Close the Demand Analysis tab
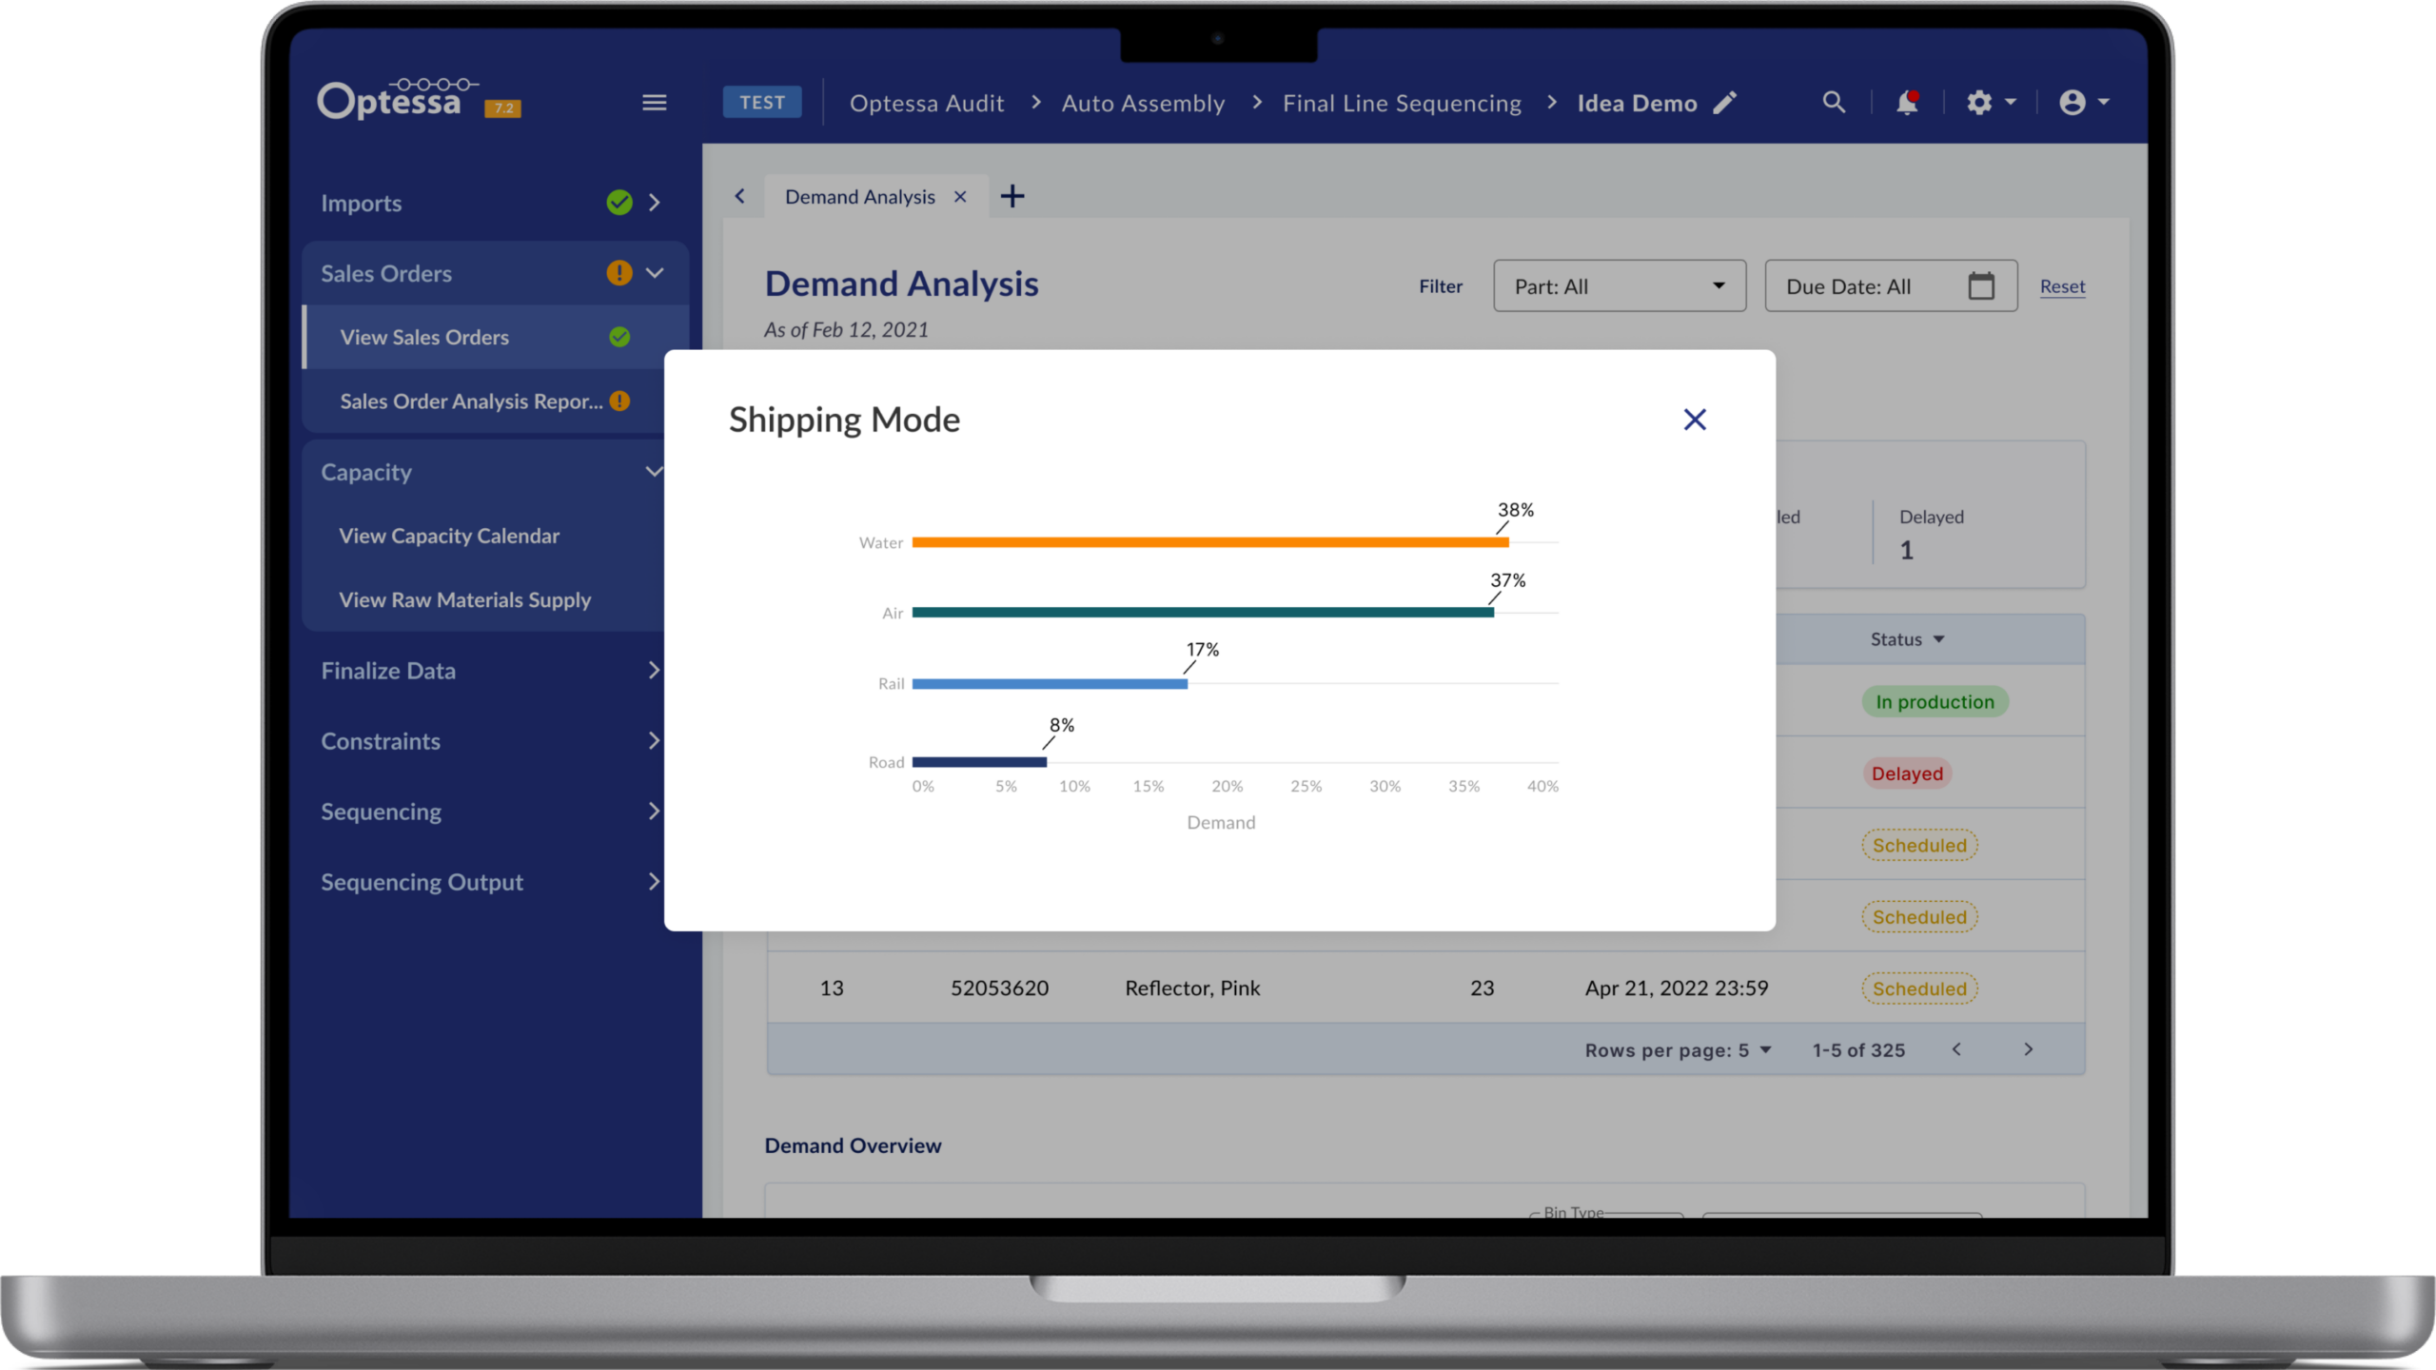This screenshot has width=2436, height=1370. click(x=960, y=196)
